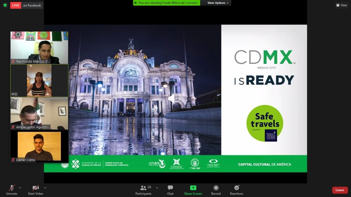
Task: Click the CDMX Mexico City logo
Action: pos(264,59)
